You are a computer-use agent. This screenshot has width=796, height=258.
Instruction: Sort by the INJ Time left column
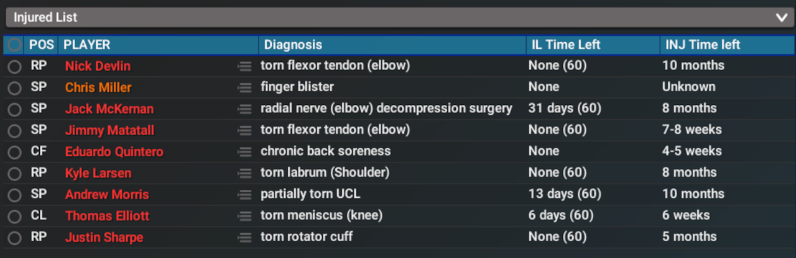click(x=703, y=45)
